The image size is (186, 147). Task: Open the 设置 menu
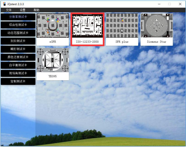tap(22, 10)
